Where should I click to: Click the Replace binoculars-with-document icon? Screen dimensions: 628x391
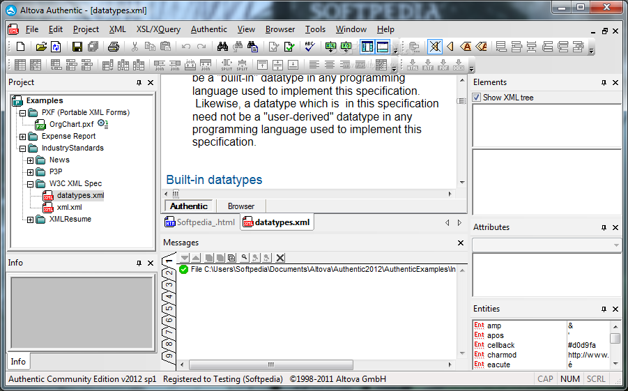(x=252, y=47)
